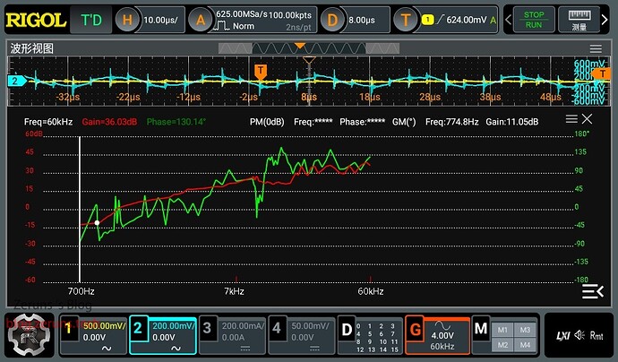The image size is (618, 362).
Task: Open the Bode plot hamburger menu
Action: click(571, 118)
